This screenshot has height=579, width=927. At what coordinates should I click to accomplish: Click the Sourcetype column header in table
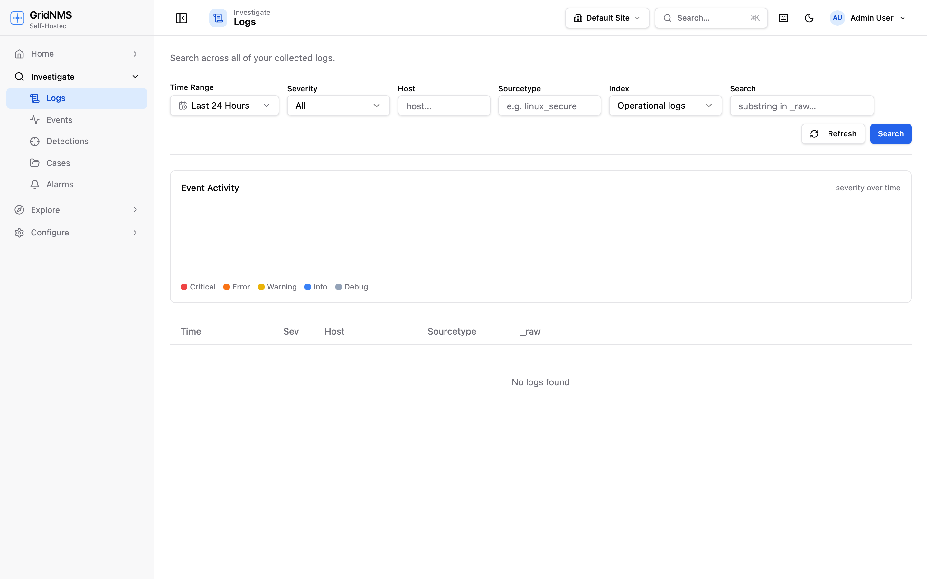(x=452, y=331)
